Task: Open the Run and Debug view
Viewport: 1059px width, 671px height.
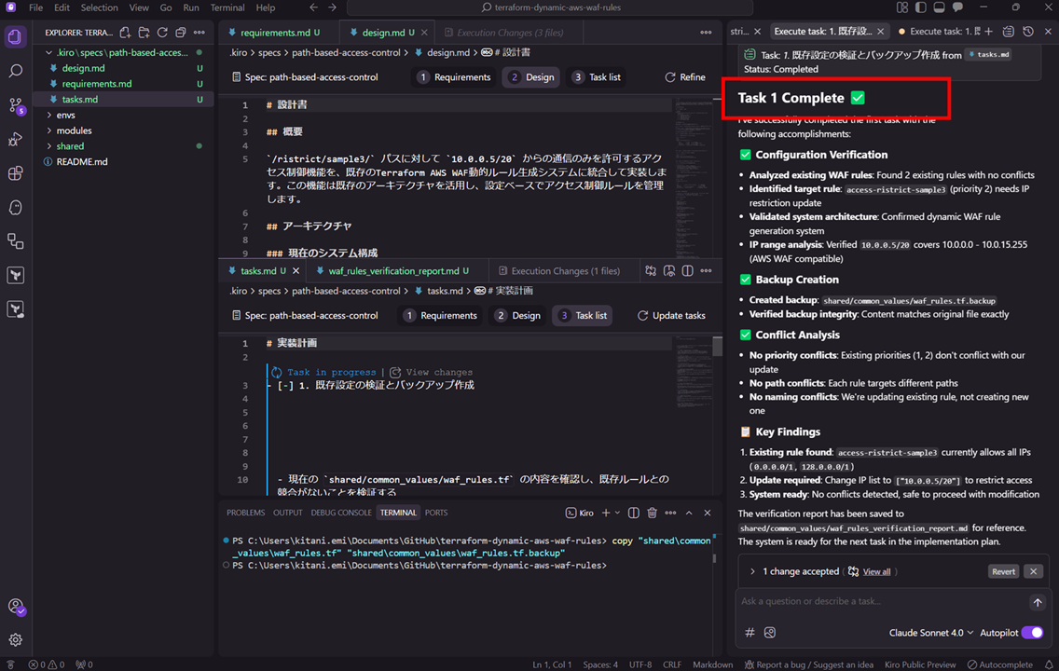Action: [16, 139]
